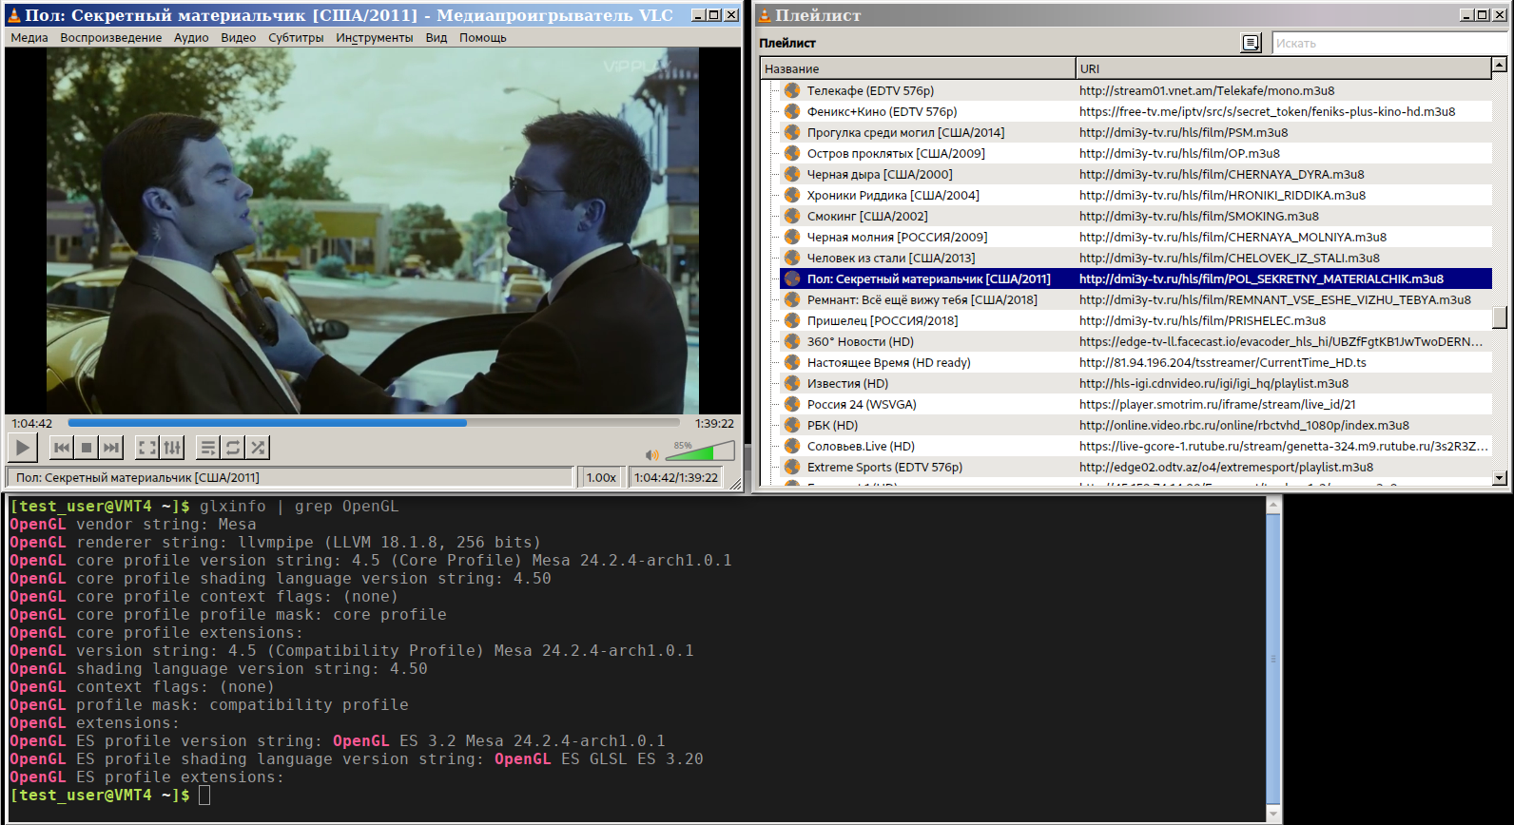Click the playlist scrollbar thumb
Viewport: 1514px width, 825px height.
(x=1500, y=317)
